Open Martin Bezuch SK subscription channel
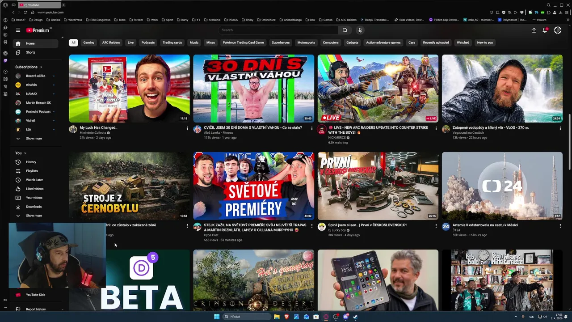The width and height of the screenshot is (572, 322). tap(36, 103)
